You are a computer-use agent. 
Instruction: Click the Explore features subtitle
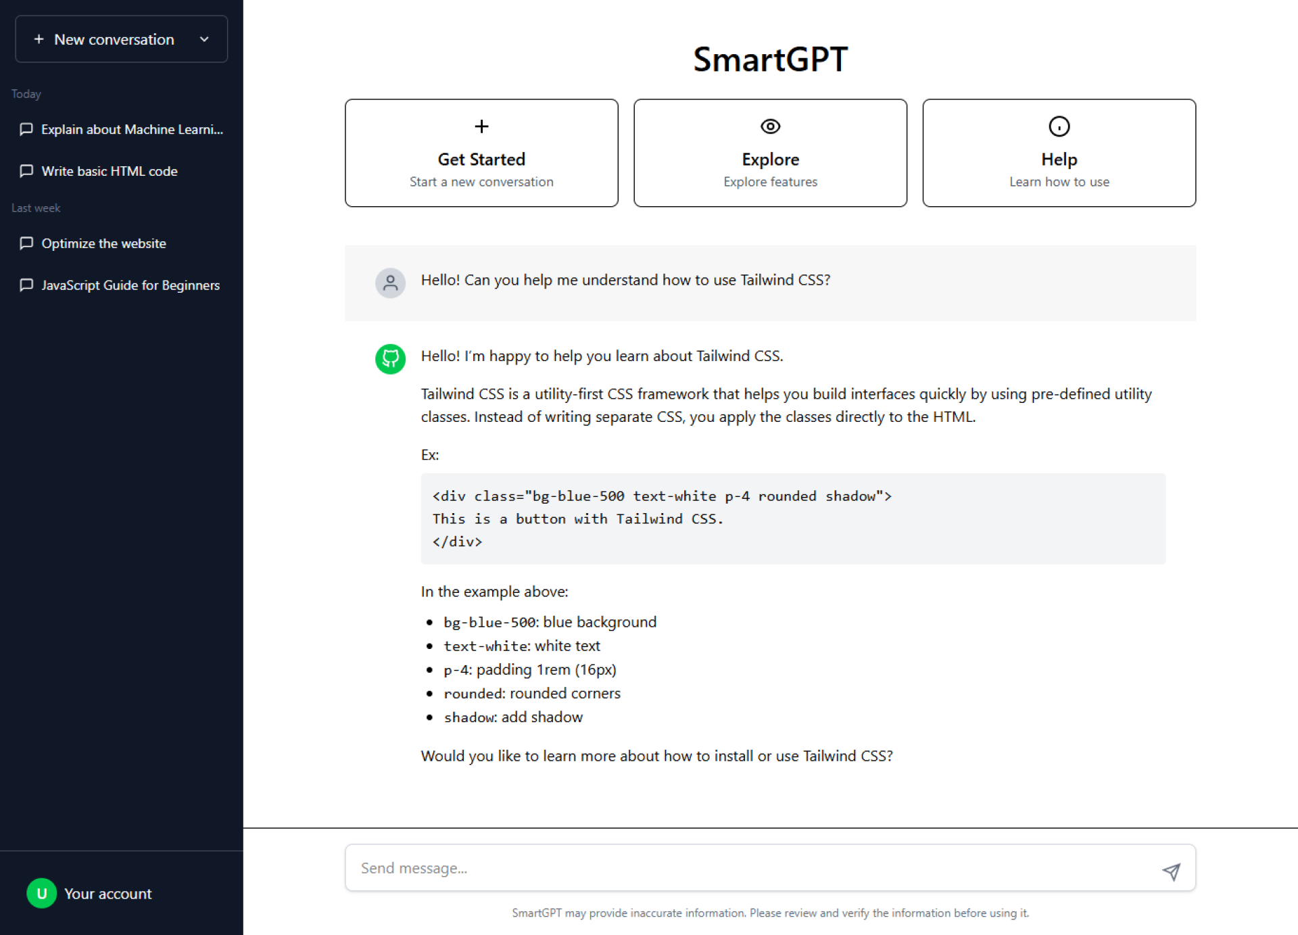point(770,182)
